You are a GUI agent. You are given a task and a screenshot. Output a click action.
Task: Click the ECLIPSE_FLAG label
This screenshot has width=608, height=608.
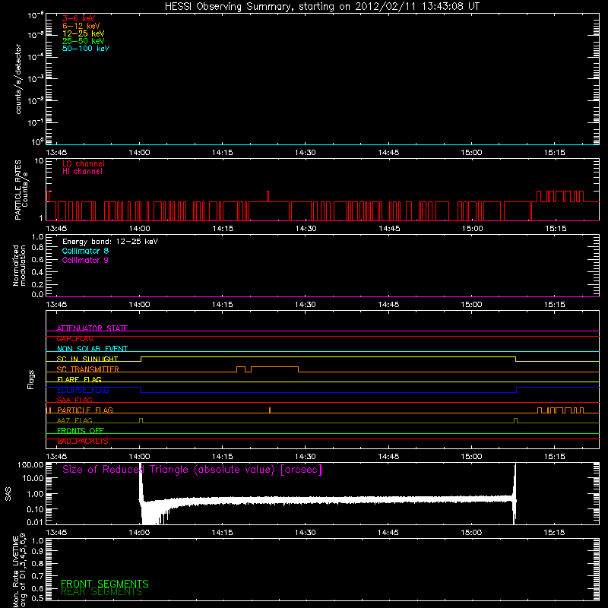pos(83,390)
